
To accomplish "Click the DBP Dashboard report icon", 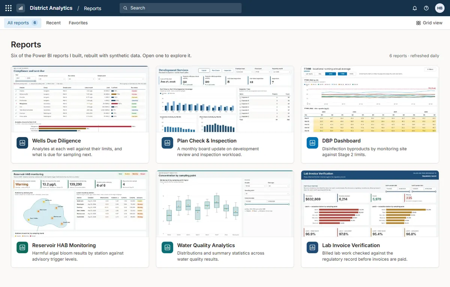I will pyautogui.click(x=312, y=142).
